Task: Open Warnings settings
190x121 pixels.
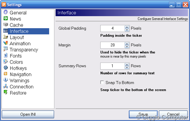Action: tap(20, 81)
